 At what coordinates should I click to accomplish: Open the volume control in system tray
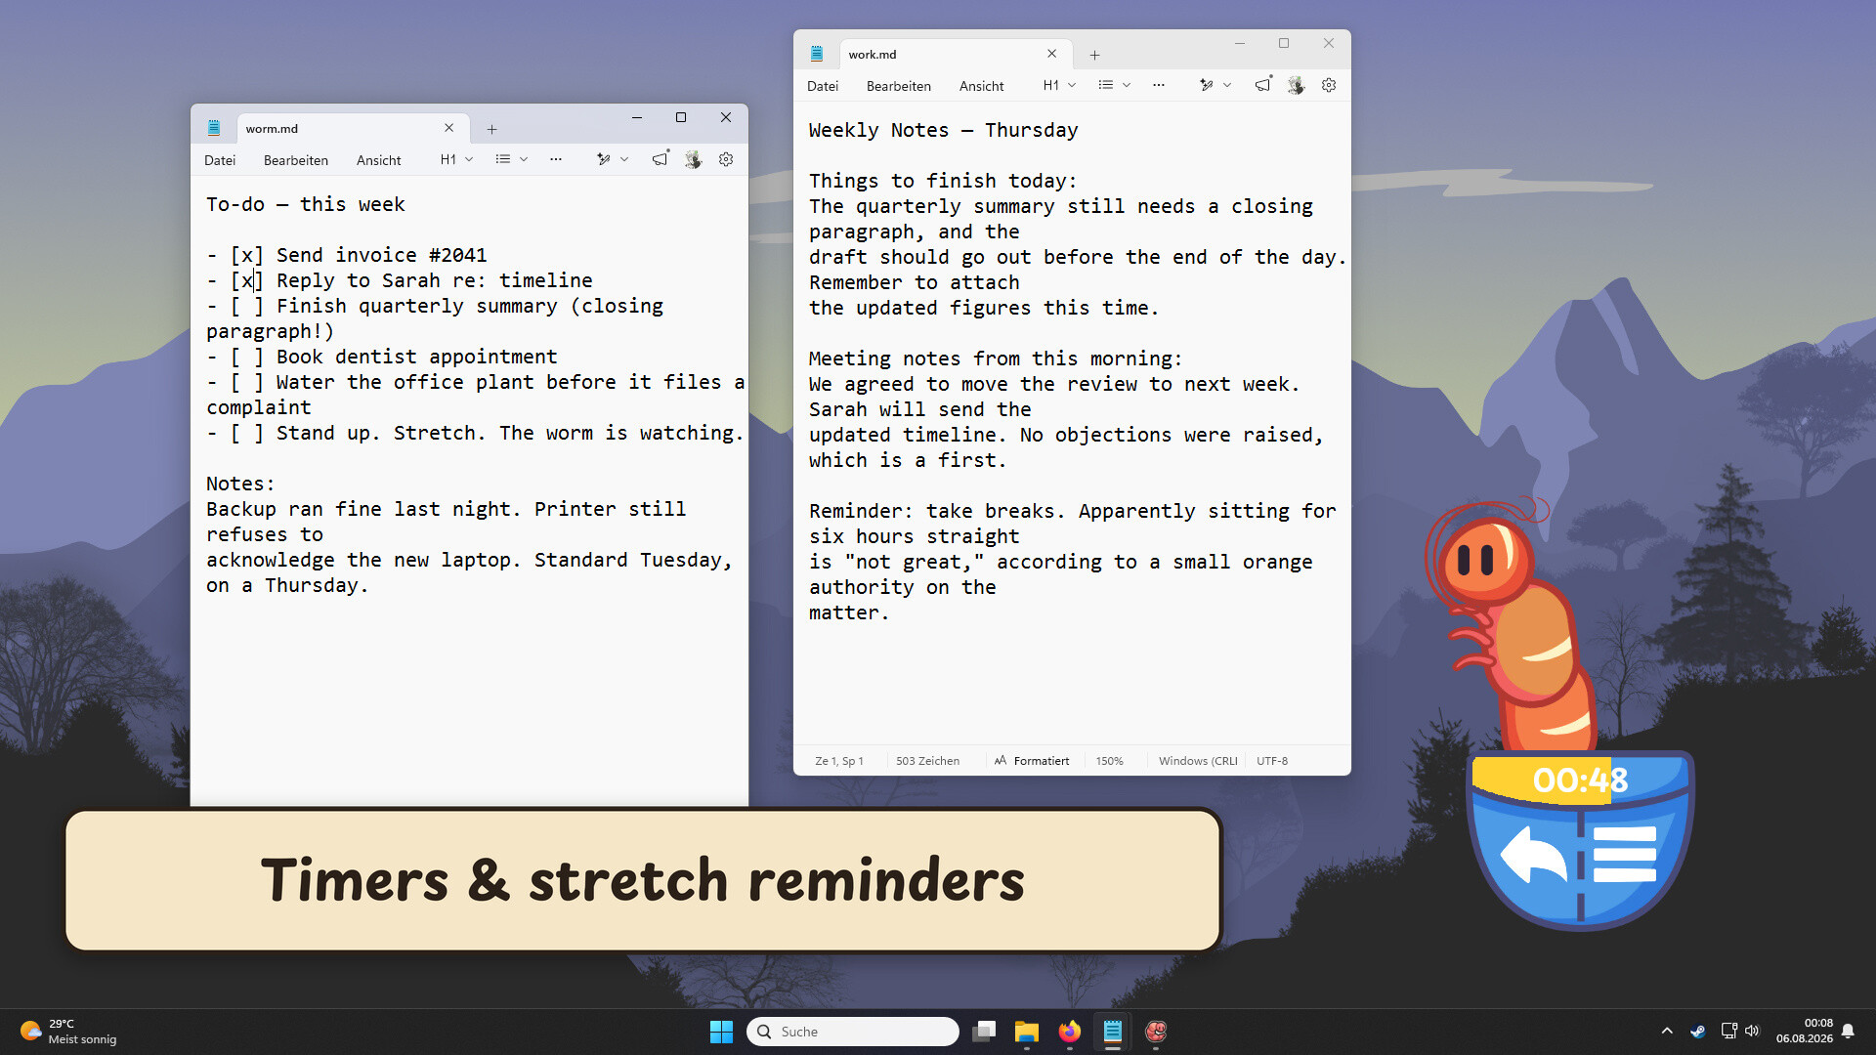1752,1032
